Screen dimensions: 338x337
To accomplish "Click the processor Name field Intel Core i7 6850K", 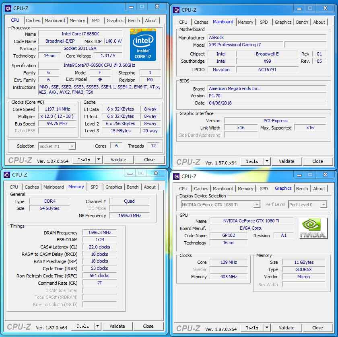I will tap(80, 34).
